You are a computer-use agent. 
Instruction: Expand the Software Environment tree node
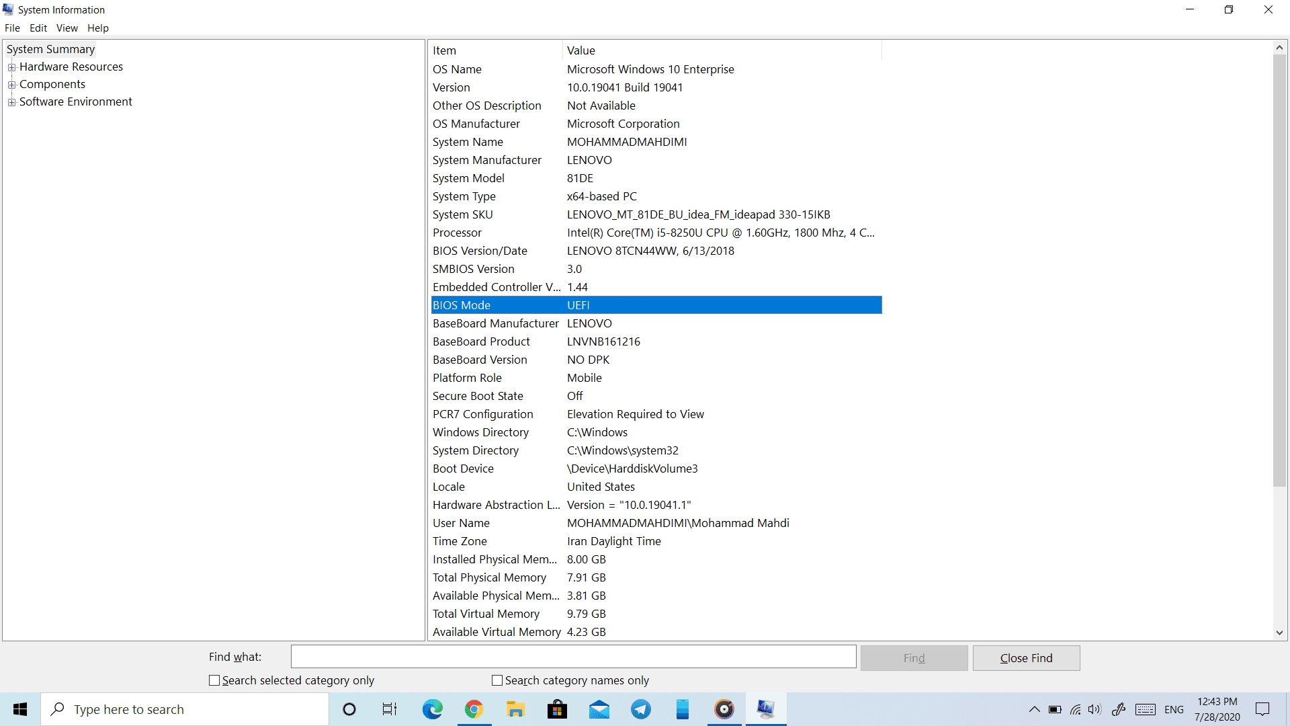(x=11, y=102)
